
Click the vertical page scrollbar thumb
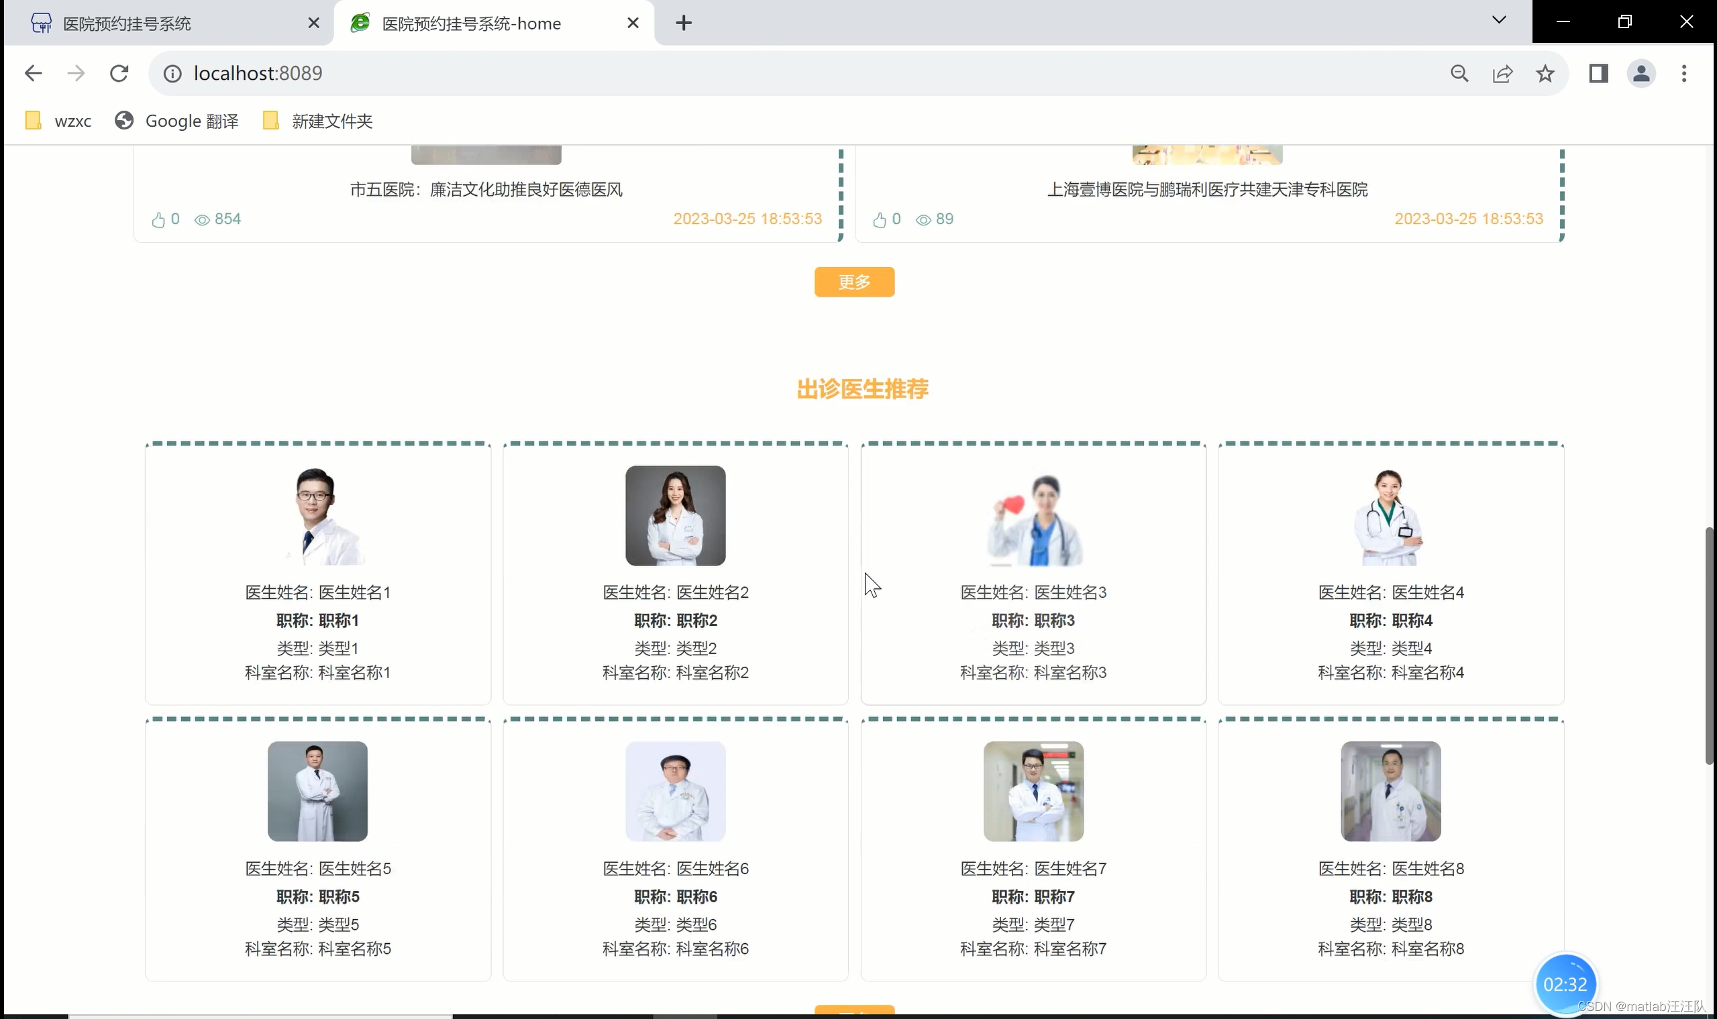coord(1708,645)
